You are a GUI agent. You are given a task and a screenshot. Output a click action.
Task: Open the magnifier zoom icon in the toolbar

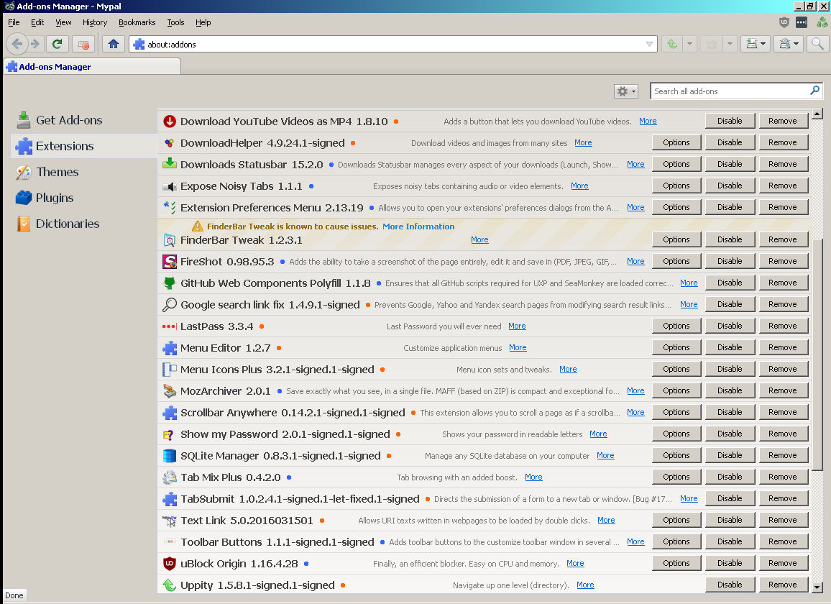(817, 44)
